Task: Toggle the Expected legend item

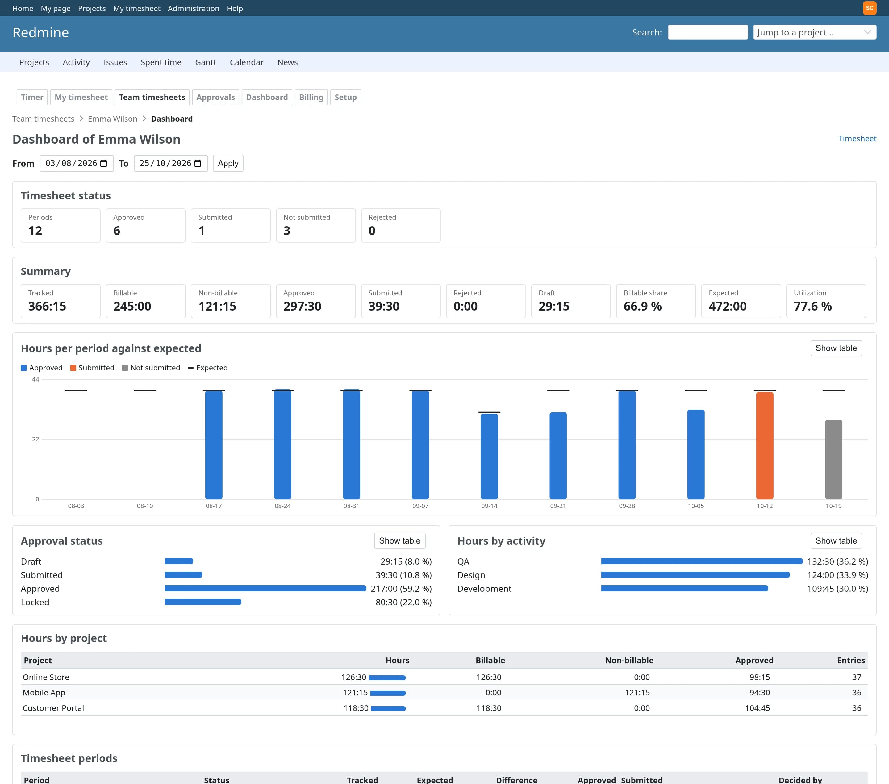Action: click(207, 368)
